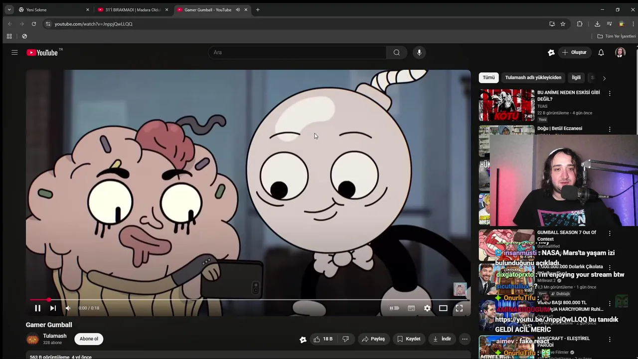Open player settings gear

pyautogui.click(x=427, y=308)
